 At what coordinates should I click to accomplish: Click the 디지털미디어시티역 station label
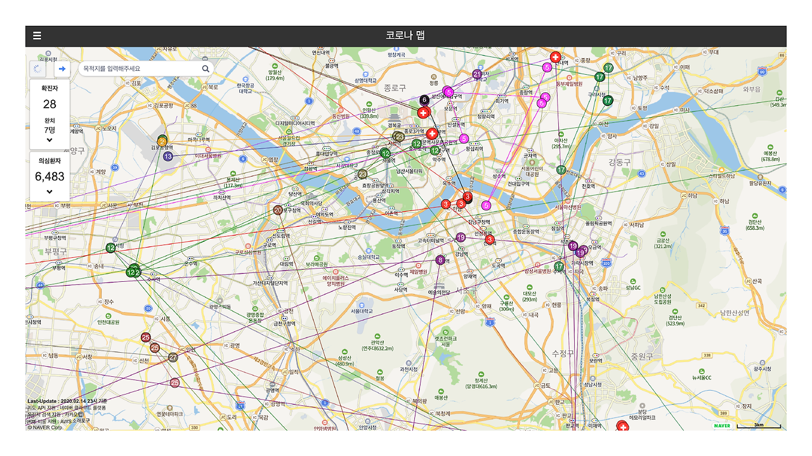coord(294,123)
